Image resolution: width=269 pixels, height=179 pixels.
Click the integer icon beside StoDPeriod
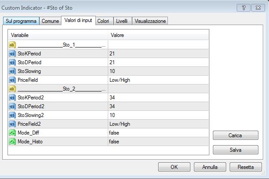12,62
